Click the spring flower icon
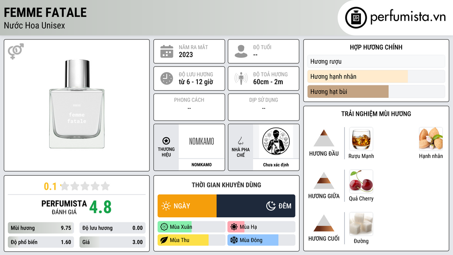The height and width of the screenshot is (255, 453). (x=164, y=227)
